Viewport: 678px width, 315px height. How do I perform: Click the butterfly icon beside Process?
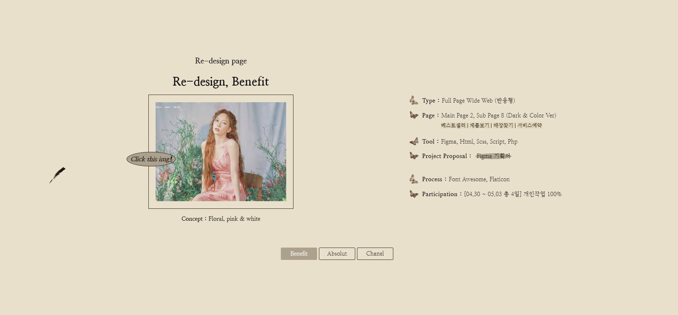pyautogui.click(x=414, y=179)
